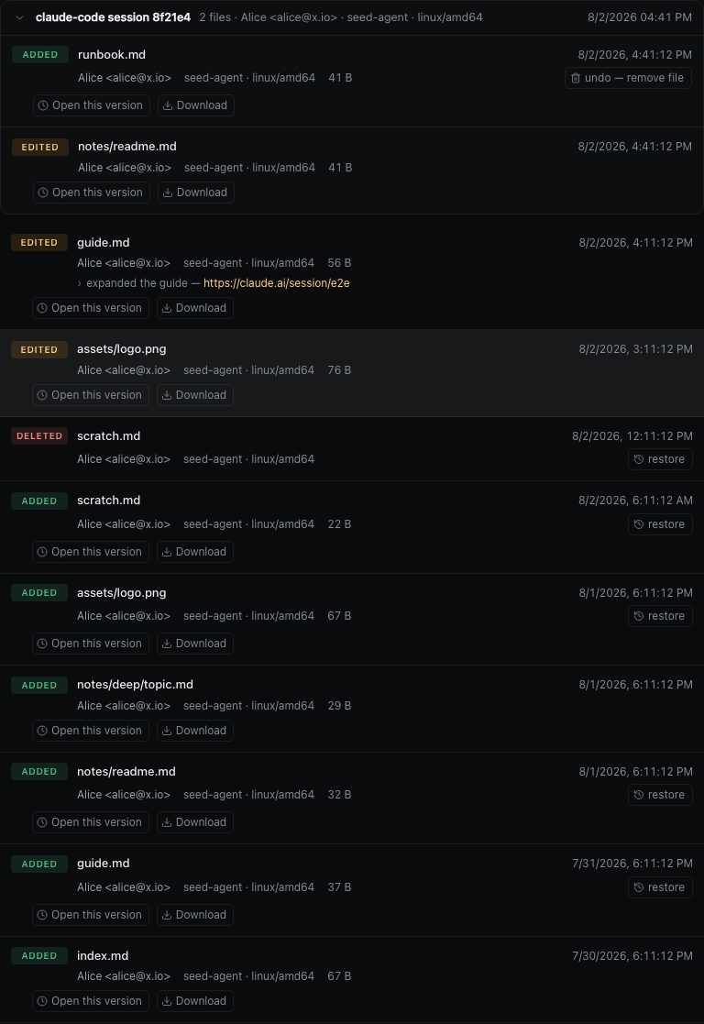Click the trash icon to remove runbook.md
The image size is (704, 1024).
pos(576,78)
